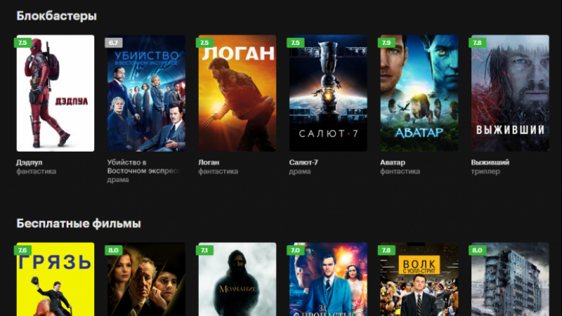The image size is (562, 316).
Task: Click the gray 6.7 rating badge
Action: [x=114, y=43]
